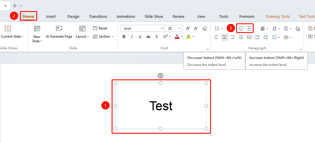Expand line spacing dropdown arrow
Image resolution: width=315 pixels, height=143 pixels.
click(279, 37)
